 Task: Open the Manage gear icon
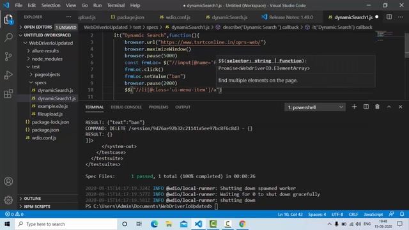pos(8,200)
